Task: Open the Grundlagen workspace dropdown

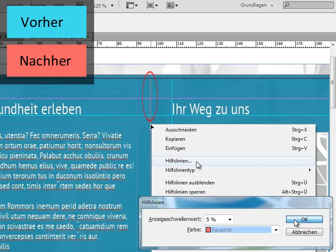Action: click(257, 5)
